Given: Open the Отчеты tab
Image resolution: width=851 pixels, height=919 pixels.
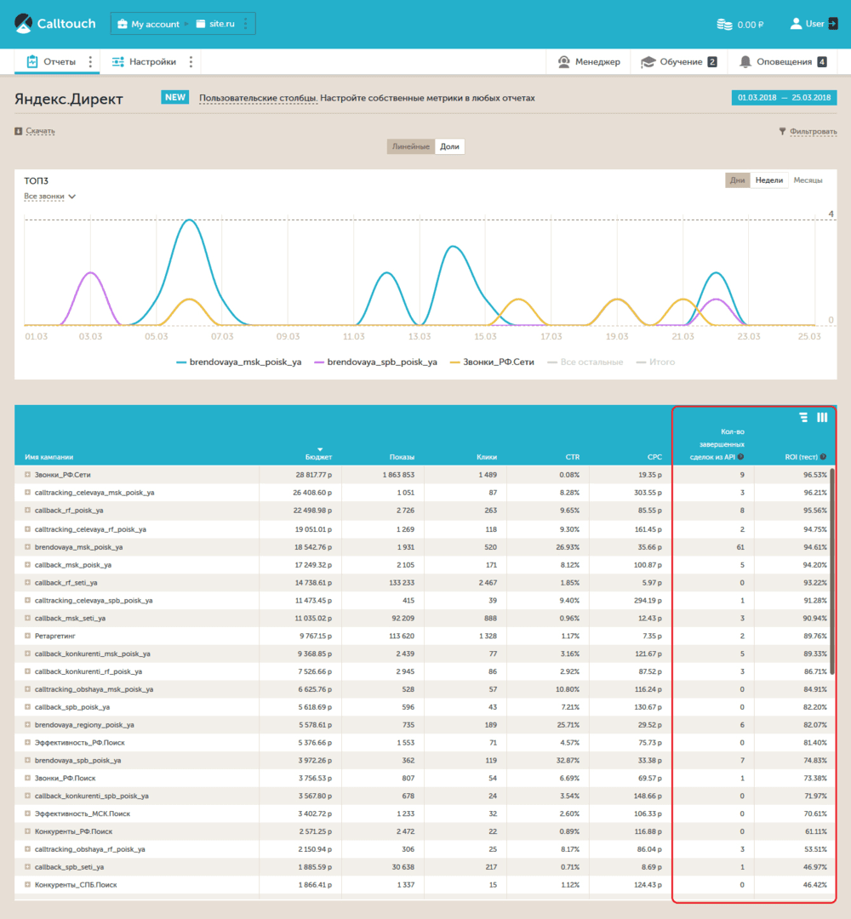Looking at the screenshot, I should pos(51,61).
